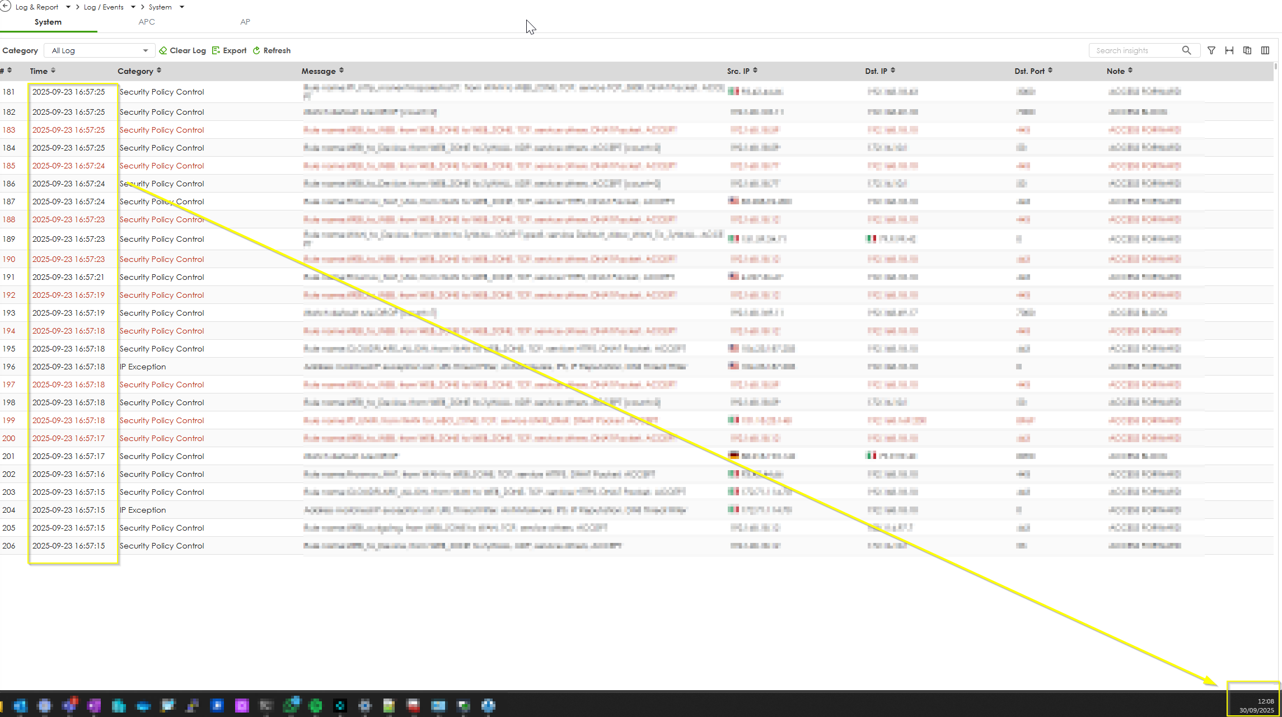Click the copy info panel icon

point(1247,50)
